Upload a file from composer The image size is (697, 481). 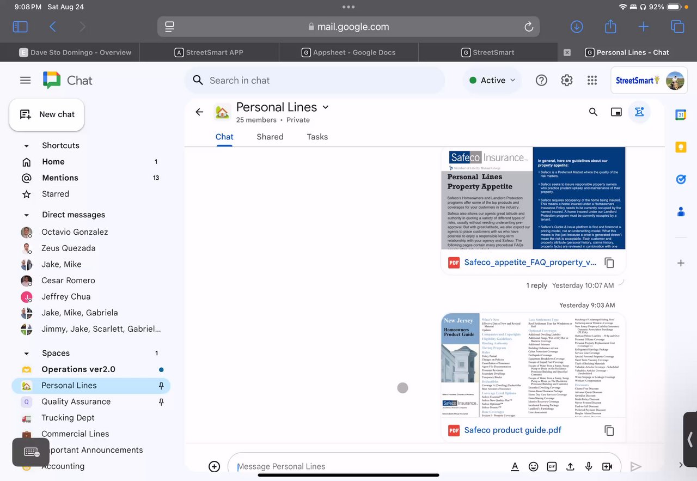coord(570,466)
